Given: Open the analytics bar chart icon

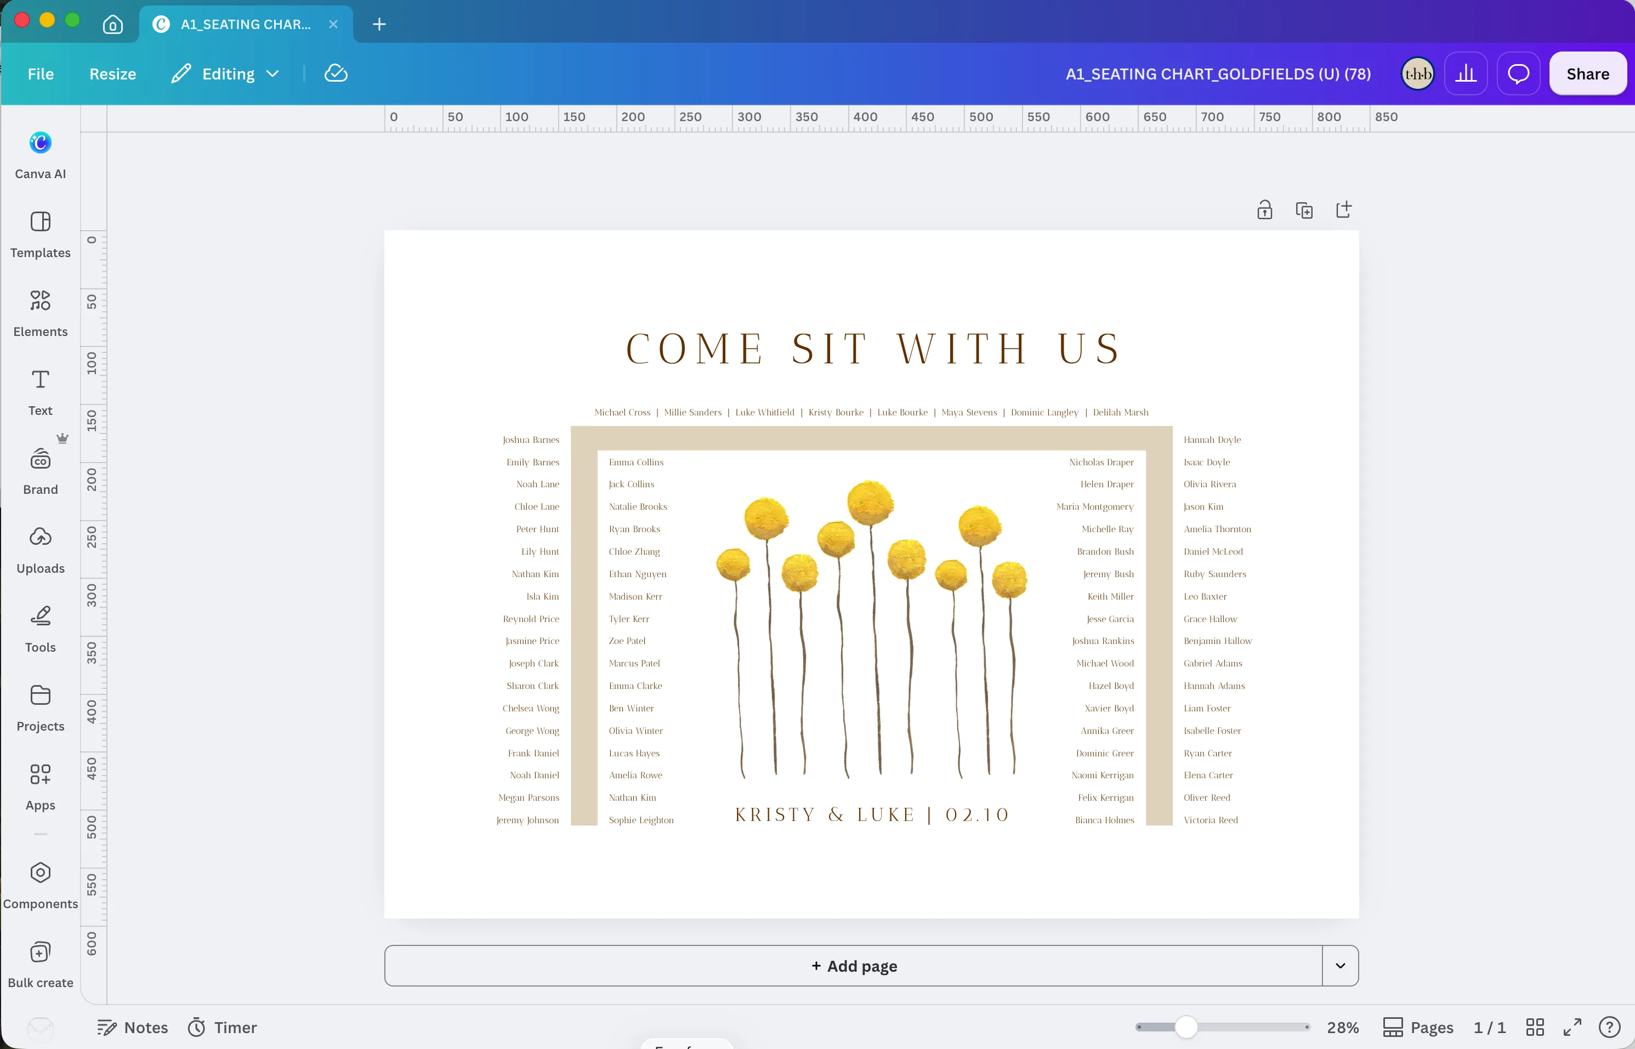Looking at the screenshot, I should [x=1466, y=73].
